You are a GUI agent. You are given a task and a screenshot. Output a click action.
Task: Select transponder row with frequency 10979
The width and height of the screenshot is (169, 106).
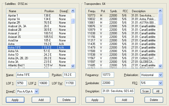(x=122, y=30)
